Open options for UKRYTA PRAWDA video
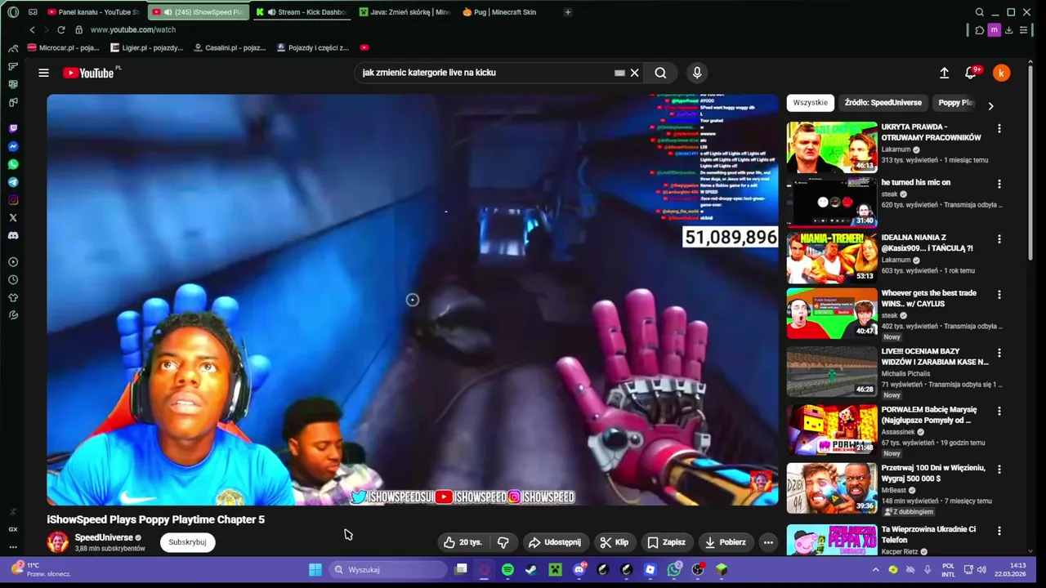The width and height of the screenshot is (1046, 588). (x=999, y=129)
